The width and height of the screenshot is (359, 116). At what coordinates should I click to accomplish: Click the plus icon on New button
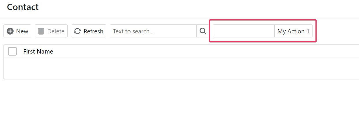pos(10,31)
